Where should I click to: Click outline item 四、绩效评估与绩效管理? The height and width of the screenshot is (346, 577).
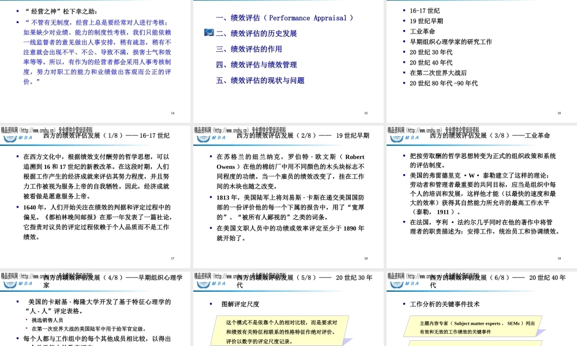click(256, 65)
